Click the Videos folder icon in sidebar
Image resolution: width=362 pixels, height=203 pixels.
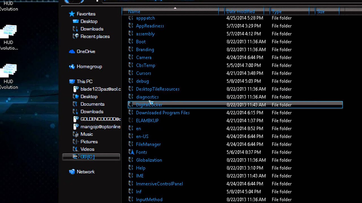[76, 149]
